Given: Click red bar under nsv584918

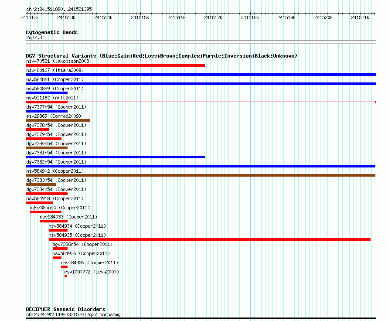Looking at the screenshot, I should click(40, 203).
